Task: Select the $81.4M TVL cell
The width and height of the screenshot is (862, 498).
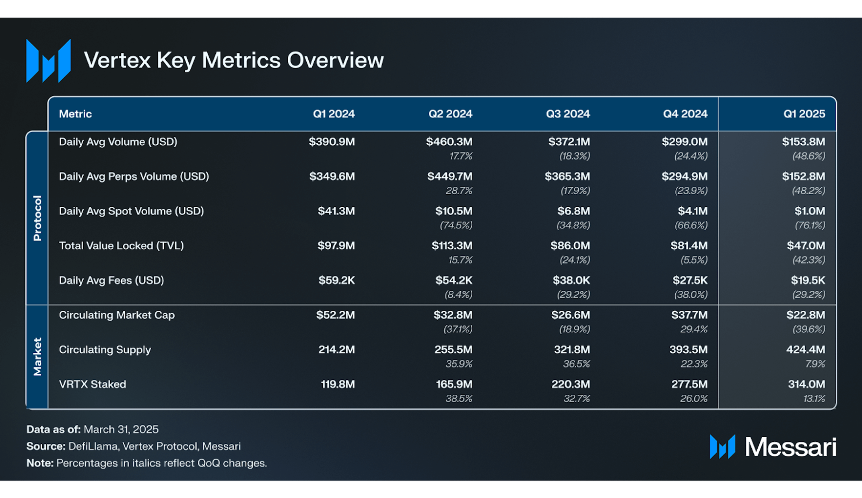Action: (x=689, y=245)
